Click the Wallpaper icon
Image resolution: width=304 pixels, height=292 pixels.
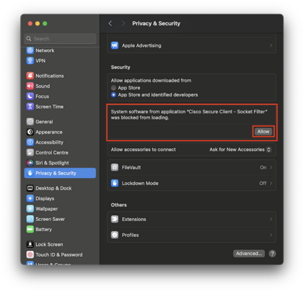(30, 209)
